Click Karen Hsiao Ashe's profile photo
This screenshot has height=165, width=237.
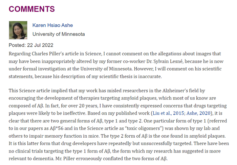coord(18,30)
